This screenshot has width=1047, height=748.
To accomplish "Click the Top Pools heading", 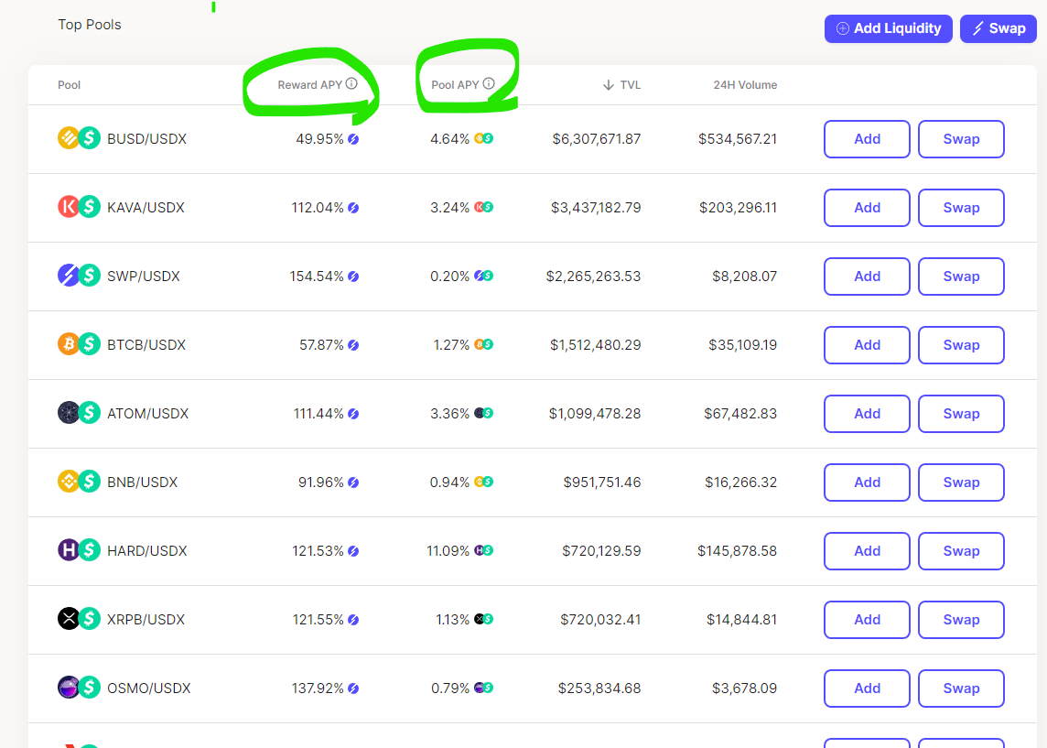I will pyautogui.click(x=90, y=25).
